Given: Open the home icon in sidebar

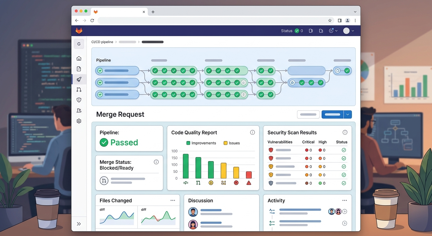Looking at the screenshot, I should 79,58.
